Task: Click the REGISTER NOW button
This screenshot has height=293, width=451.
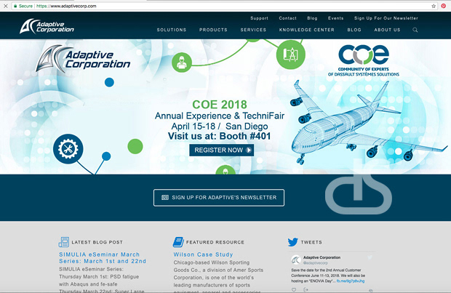Action: tap(221, 150)
